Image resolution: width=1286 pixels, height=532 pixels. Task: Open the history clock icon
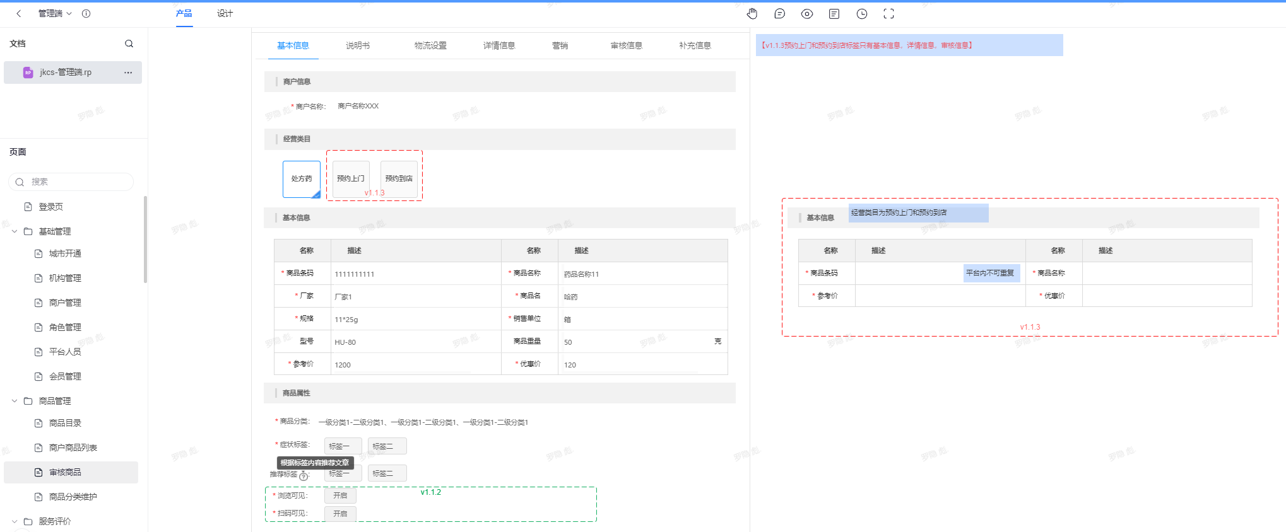click(x=862, y=13)
